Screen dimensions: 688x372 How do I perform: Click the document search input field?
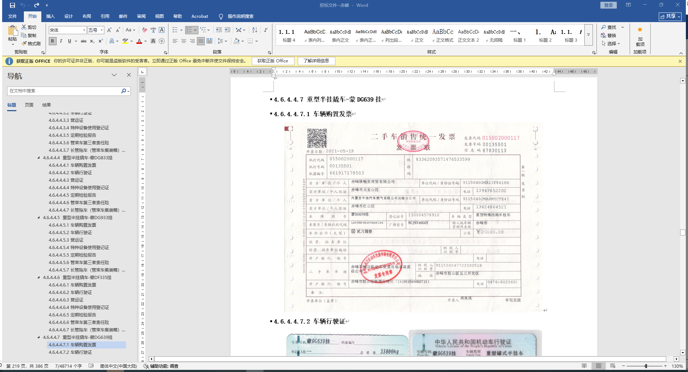(64, 91)
